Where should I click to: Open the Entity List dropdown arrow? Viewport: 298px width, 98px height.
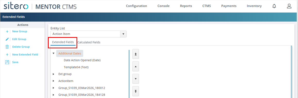(123, 34)
